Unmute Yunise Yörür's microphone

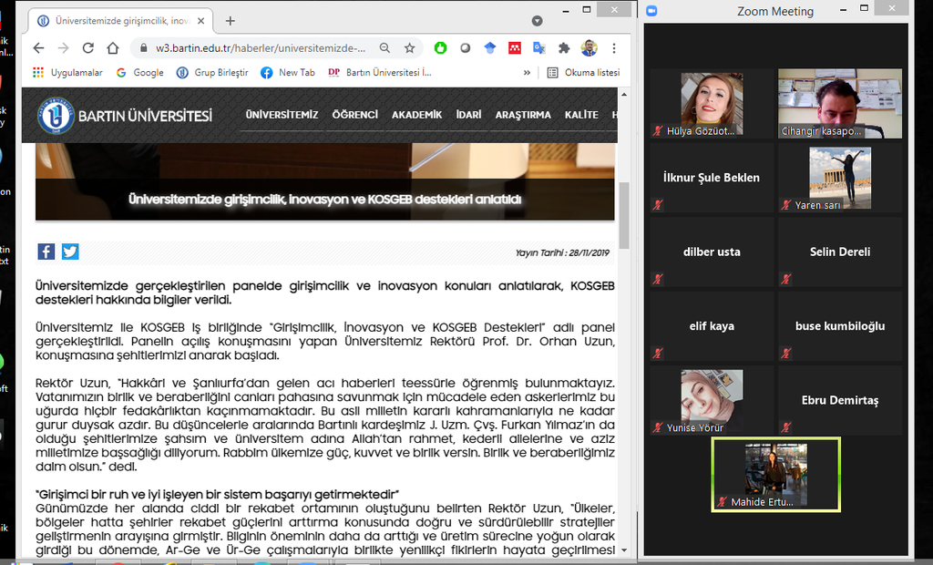(x=658, y=427)
